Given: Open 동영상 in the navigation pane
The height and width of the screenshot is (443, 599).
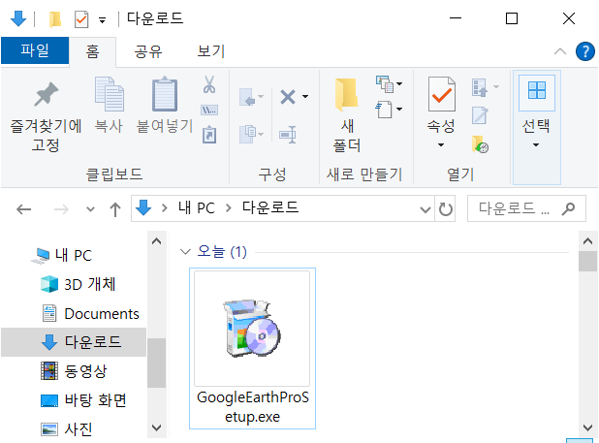Looking at the screenshot, I should click(74, 371).
